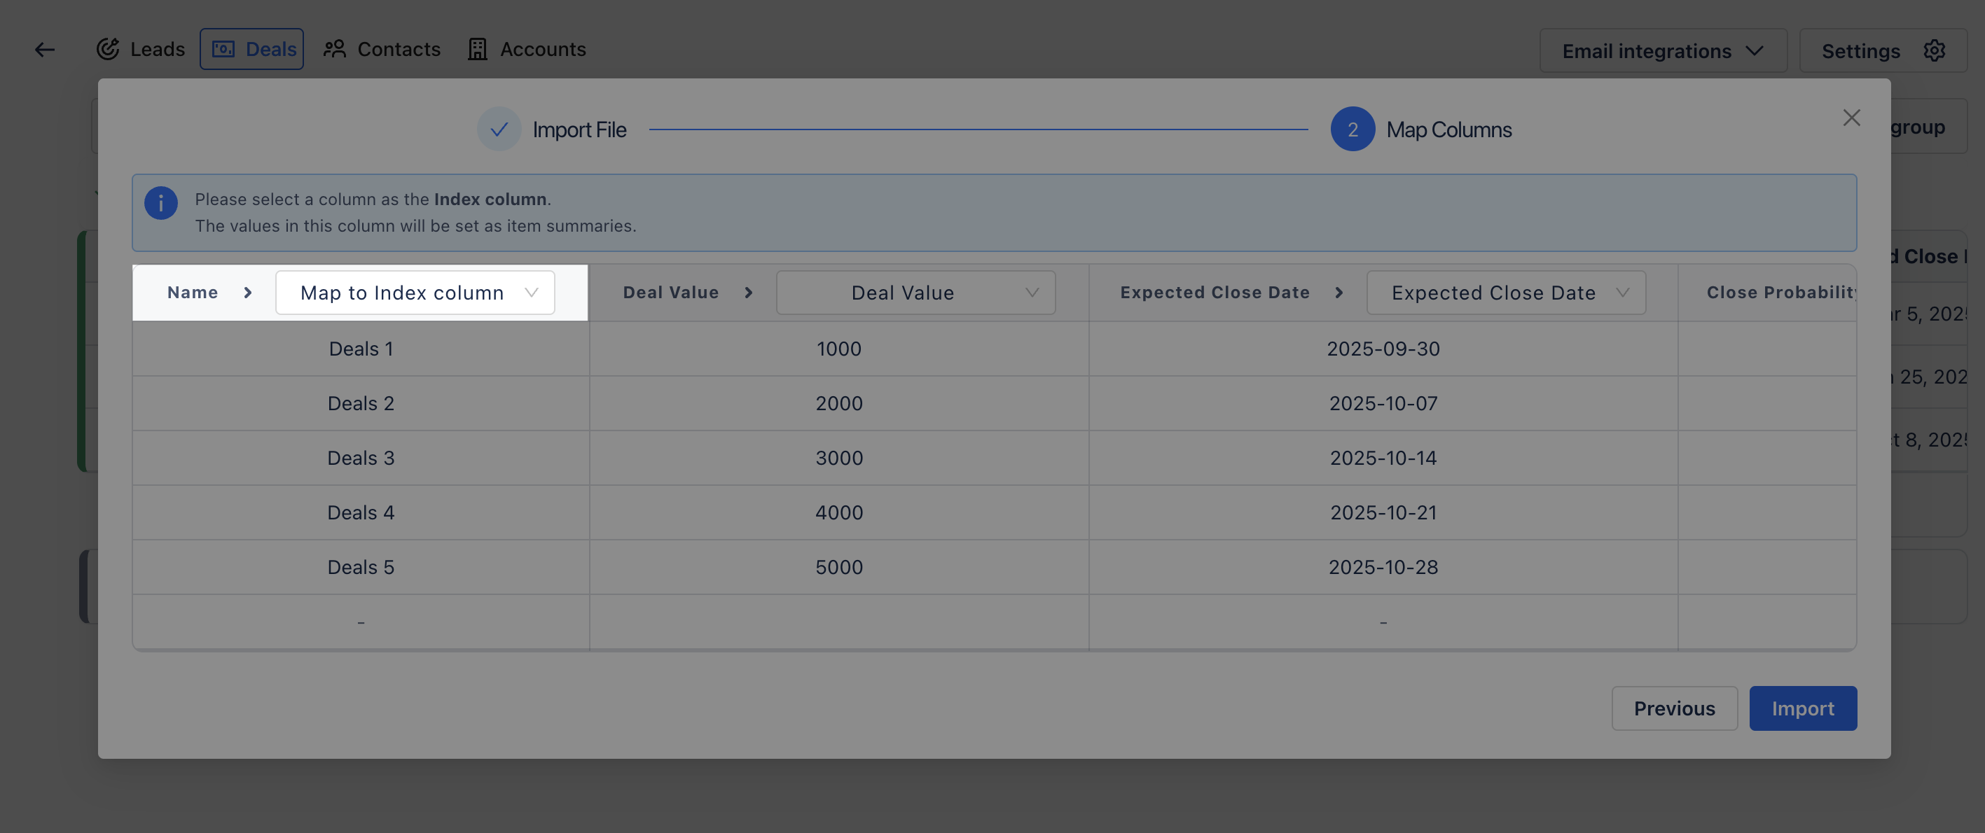Image resolution: width=1985 pixels, height=833 pixels.
Task: Click the blue info icon
Action: (x=161, y=203)
